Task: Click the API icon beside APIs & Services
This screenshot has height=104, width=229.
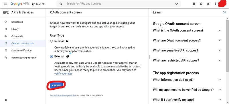Action: click(6, 12)
